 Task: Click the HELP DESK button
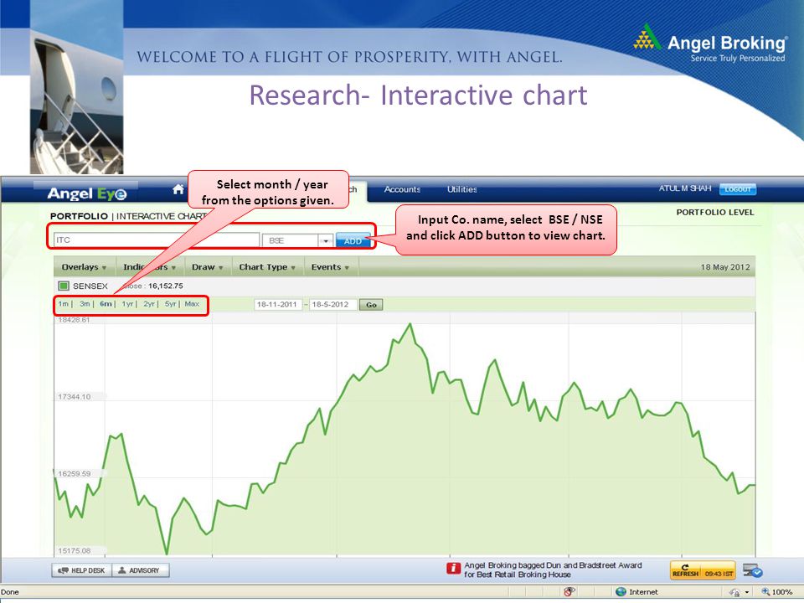coord(81,570)
